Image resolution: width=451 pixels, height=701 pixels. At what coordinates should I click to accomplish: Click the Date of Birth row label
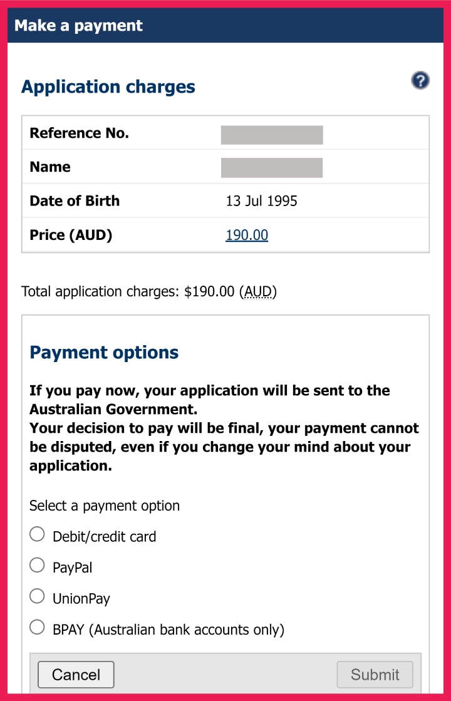coord(75,201)
